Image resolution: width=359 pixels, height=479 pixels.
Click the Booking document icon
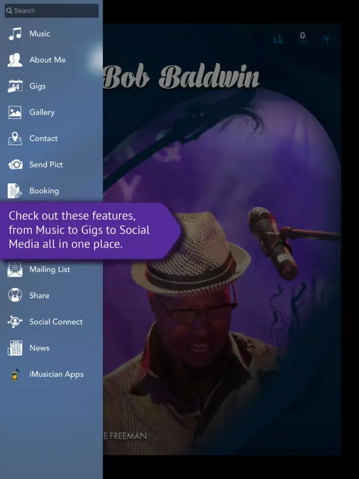(x=14, y=191)
